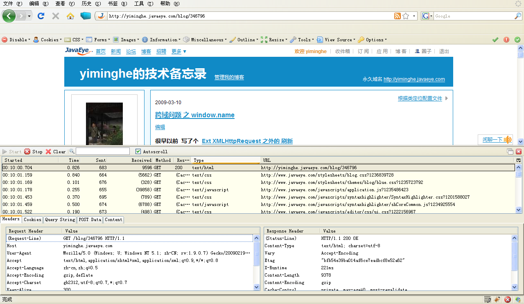Click the search magnifier in Google box
The height and width of the screenshot is (304, 524).
[x=518, y=16]
